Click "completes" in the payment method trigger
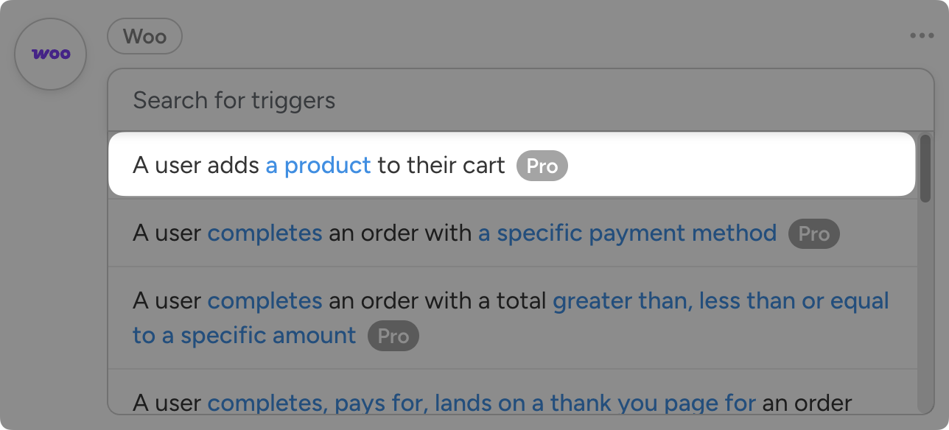949x430 pixels. click(x=265, y=233)
